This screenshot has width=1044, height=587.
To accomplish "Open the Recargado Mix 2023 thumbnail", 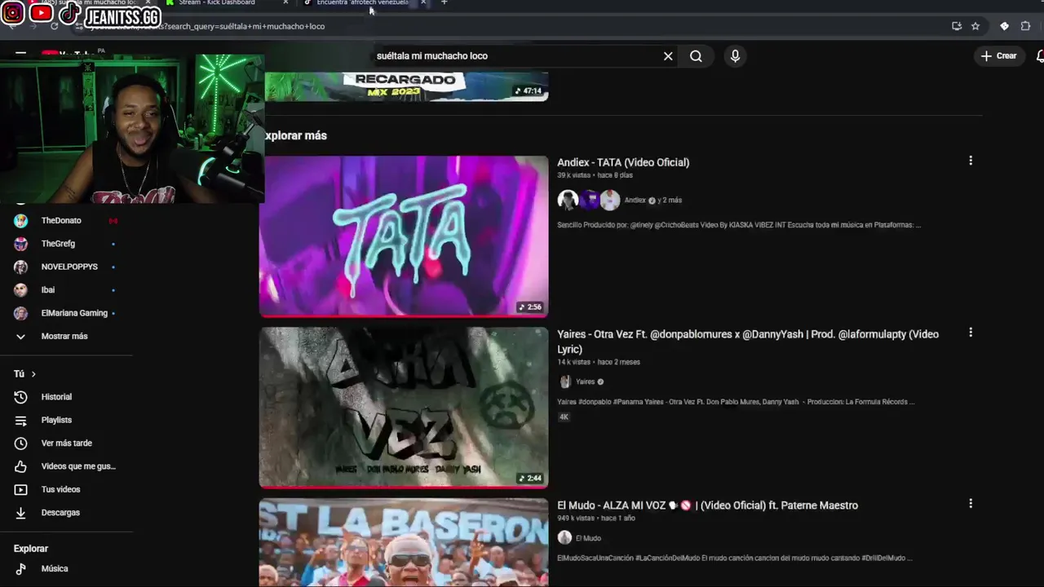I will tap(406, 86).
